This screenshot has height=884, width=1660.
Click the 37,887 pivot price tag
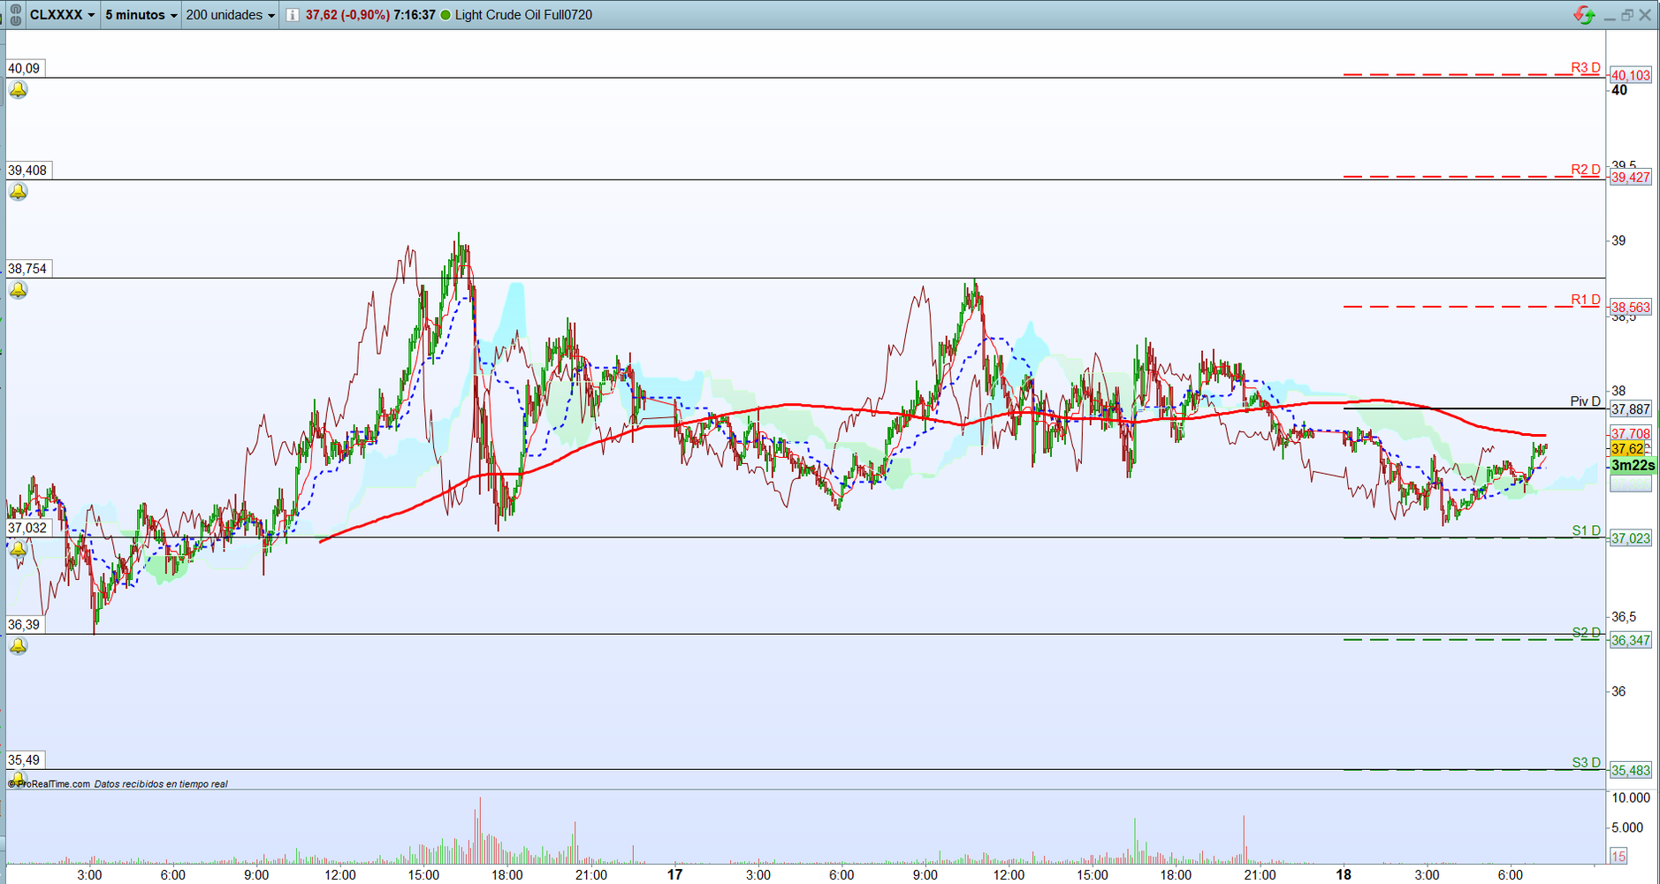(x=1630, y=409)
